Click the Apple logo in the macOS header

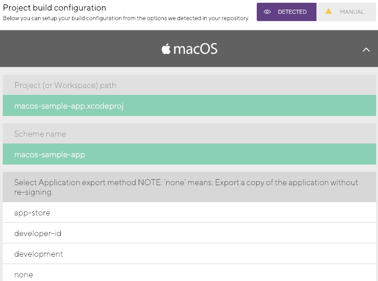[166, 49]
